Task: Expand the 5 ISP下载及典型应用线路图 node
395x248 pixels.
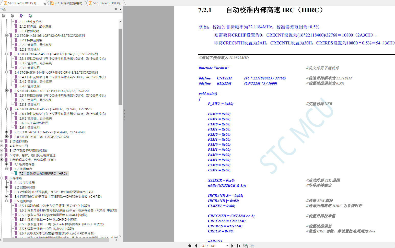Action: coord(2,150)
